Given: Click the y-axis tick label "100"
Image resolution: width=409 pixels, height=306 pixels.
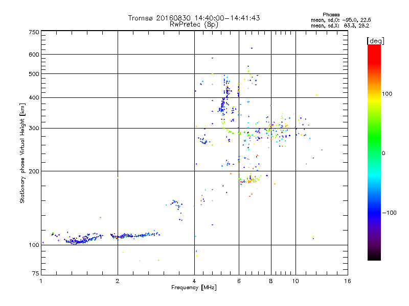Looking at the screenshot, I should point(34,245).
